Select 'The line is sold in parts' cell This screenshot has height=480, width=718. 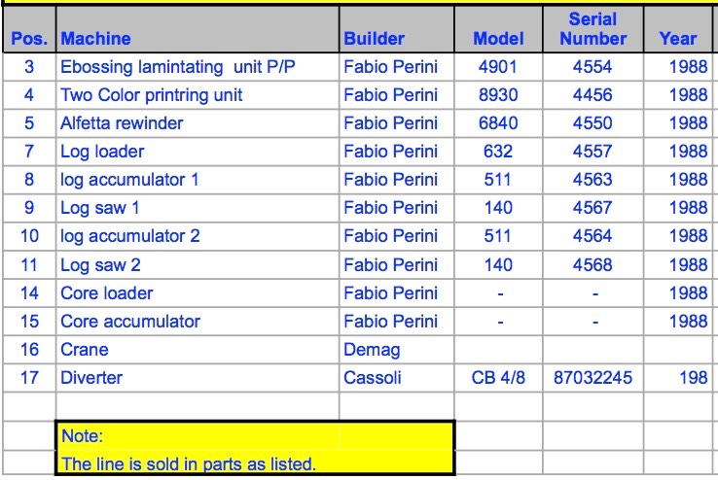(x=255, y=463)
